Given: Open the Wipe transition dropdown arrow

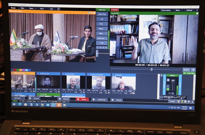Looking at the screenshot, I should click(x=107, y=33).
